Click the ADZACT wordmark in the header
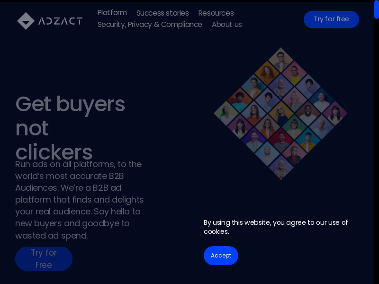Viewport: 379px width, 284px height. point(60,21)
